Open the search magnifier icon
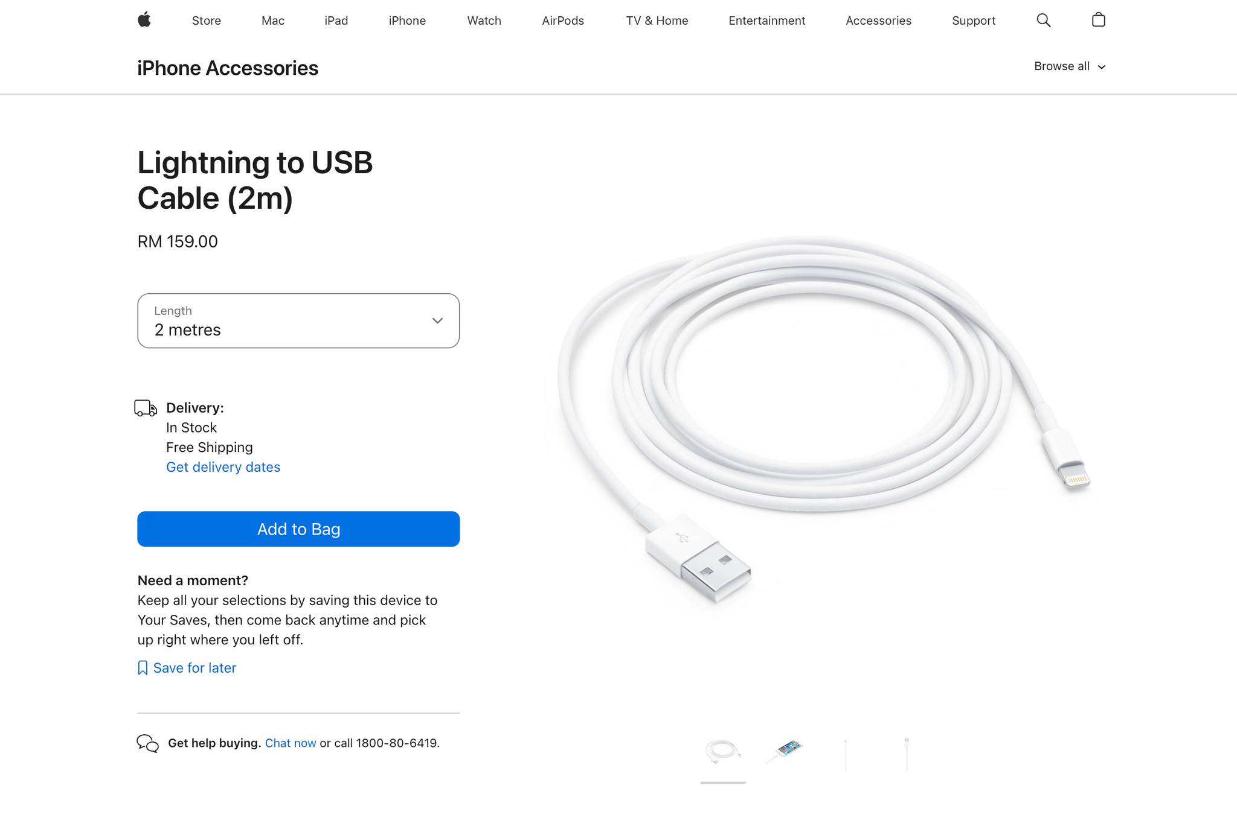Screen dimensions: 1237x832 [1043, 21]
